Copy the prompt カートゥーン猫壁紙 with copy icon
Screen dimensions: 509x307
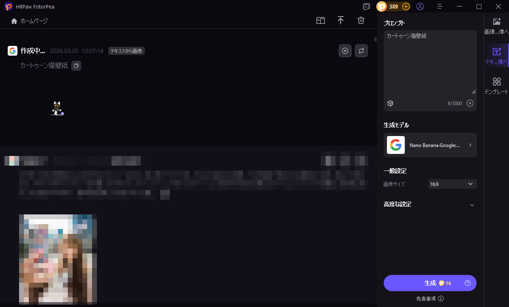[76, 66]
